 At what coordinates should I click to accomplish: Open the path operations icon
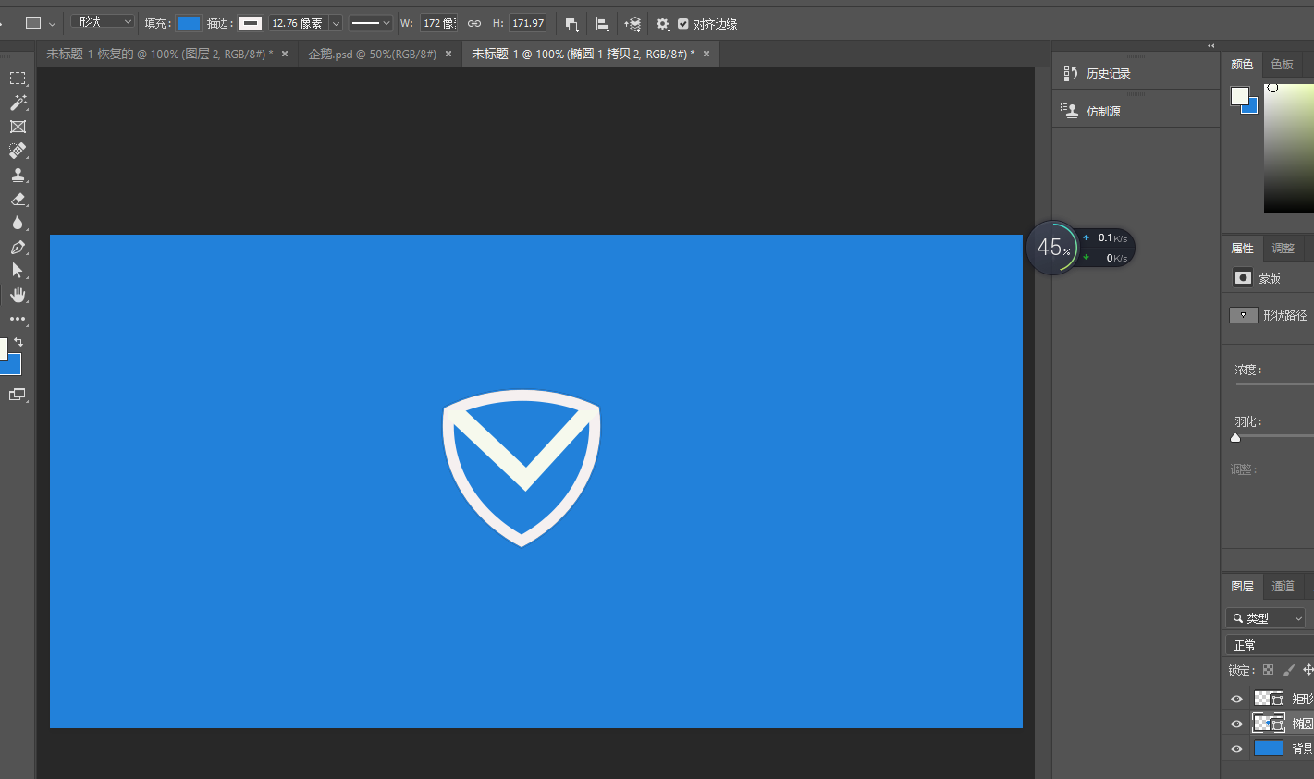click(x=571, y=24)
